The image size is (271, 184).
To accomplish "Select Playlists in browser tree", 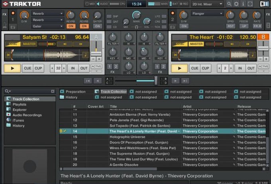I will pos(20,105).
